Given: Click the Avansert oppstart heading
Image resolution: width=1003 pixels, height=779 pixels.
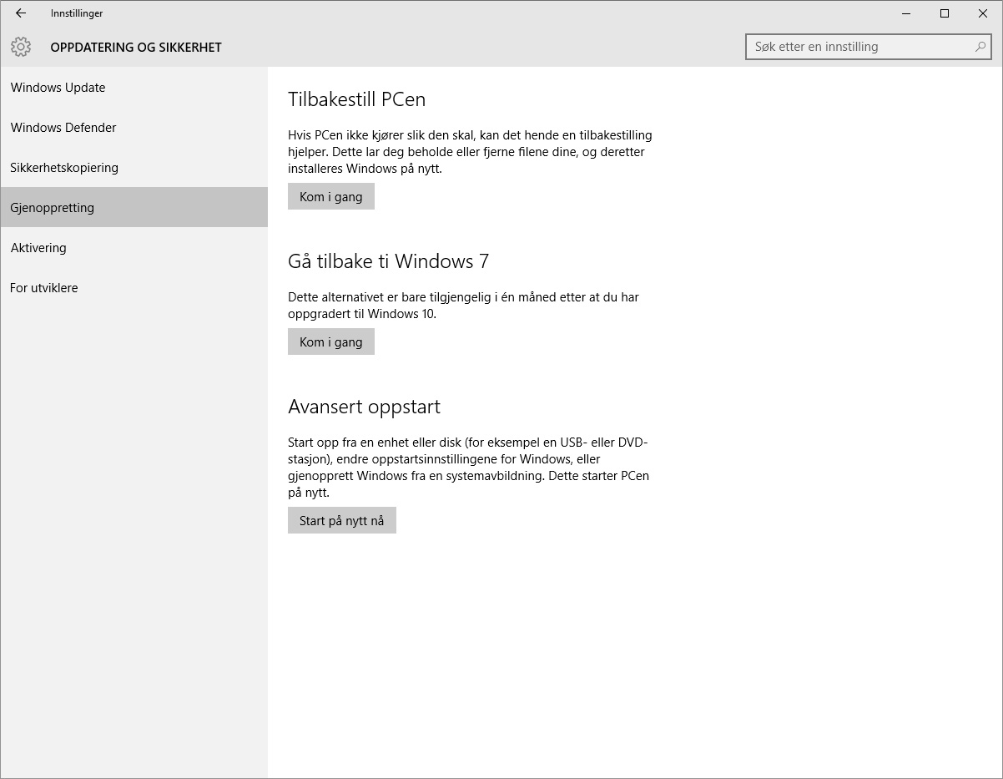Looking at the screenshot, I should coord(364,407).
